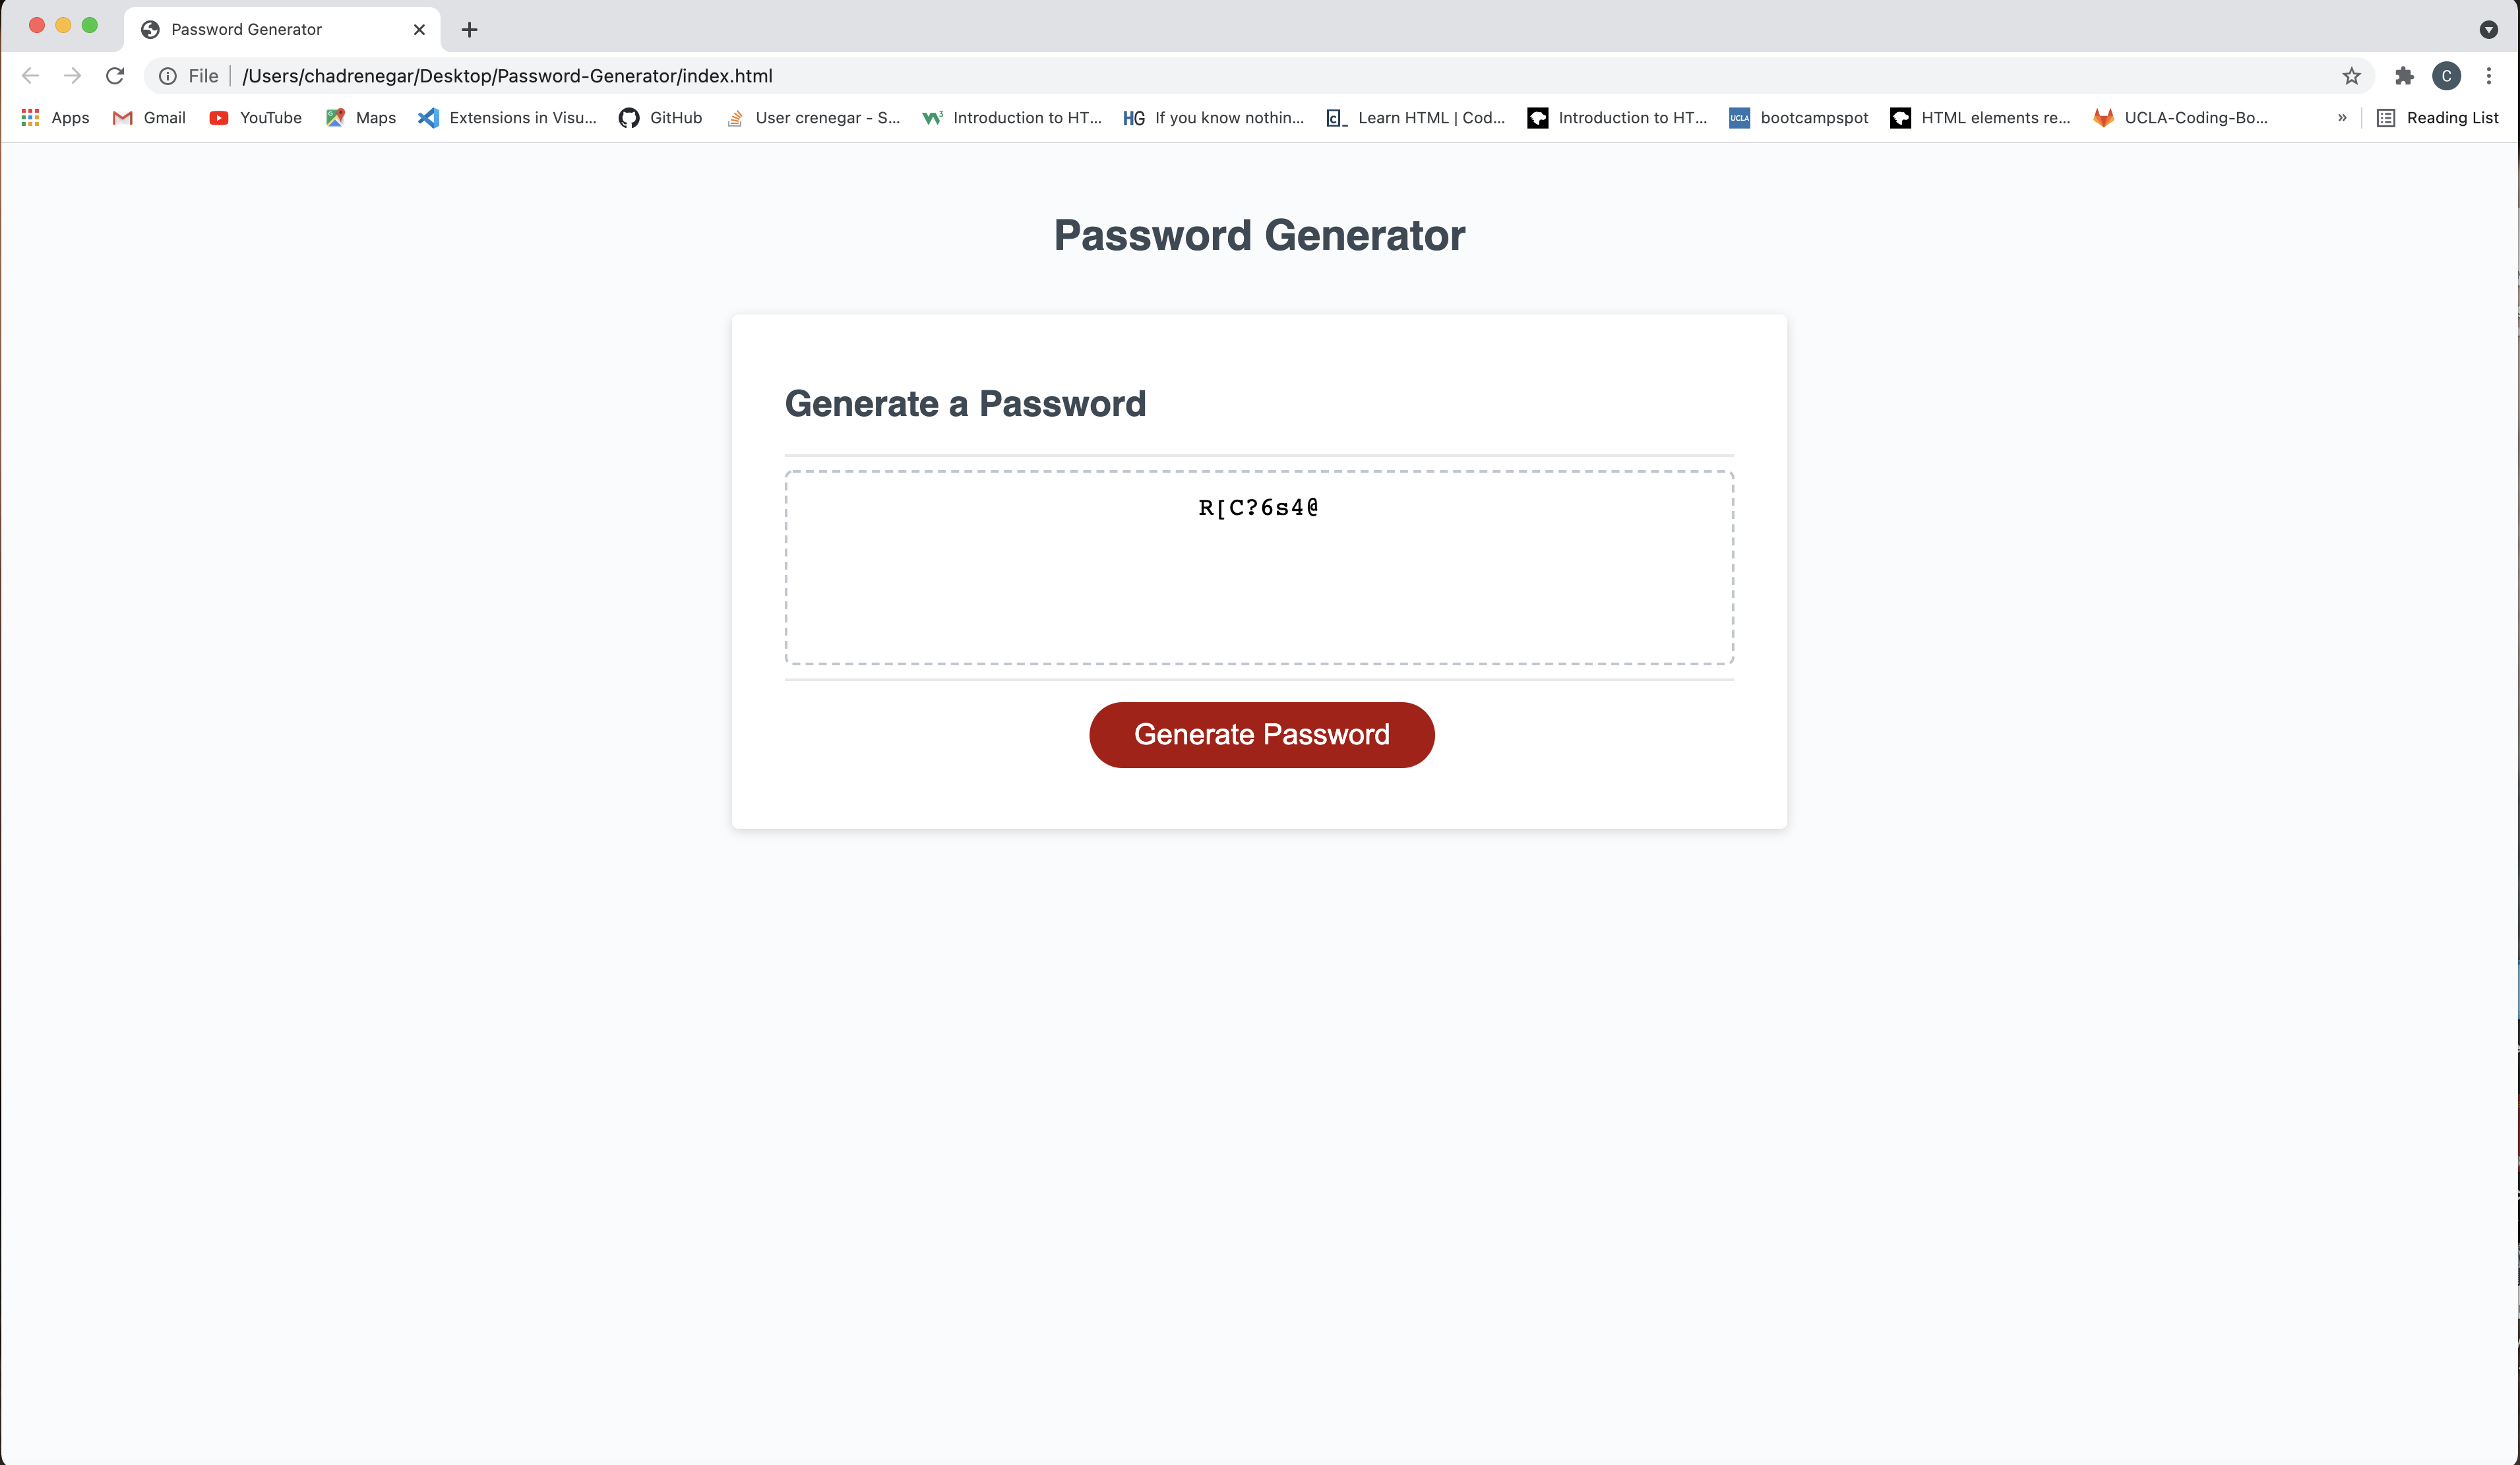Open the GitHub bookmark
The height and width of the screenshot is (1465, 2520).
[x=660, y=118]
